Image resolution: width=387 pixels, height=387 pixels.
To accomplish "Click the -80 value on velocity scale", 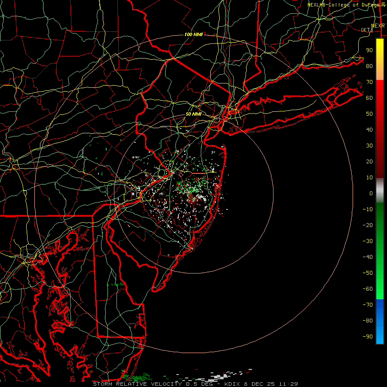I will click(x=368, y=321).
